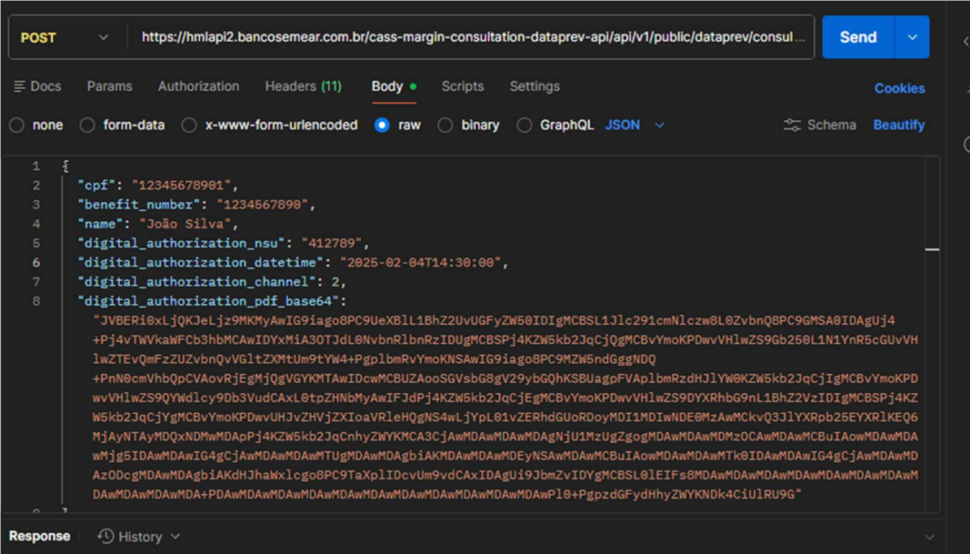This screenshot has height=554, width=970.
Task: Switch to the Params tab
Action: (109, 86)
